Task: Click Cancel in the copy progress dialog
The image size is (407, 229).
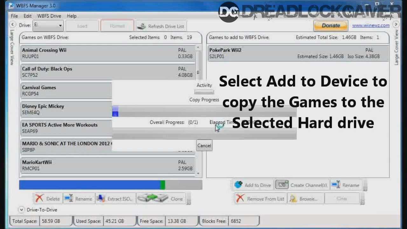Action: coord(204,146)
